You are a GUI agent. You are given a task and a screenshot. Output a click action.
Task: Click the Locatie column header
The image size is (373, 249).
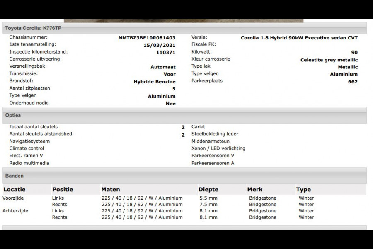click(13, 189)
